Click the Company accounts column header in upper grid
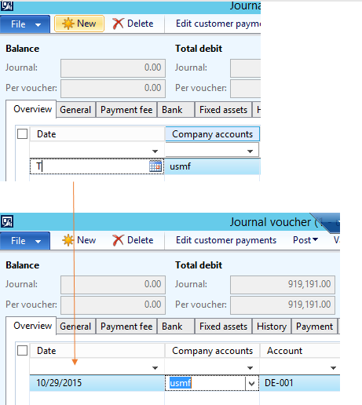362x405 pixels. coord(212,134)
